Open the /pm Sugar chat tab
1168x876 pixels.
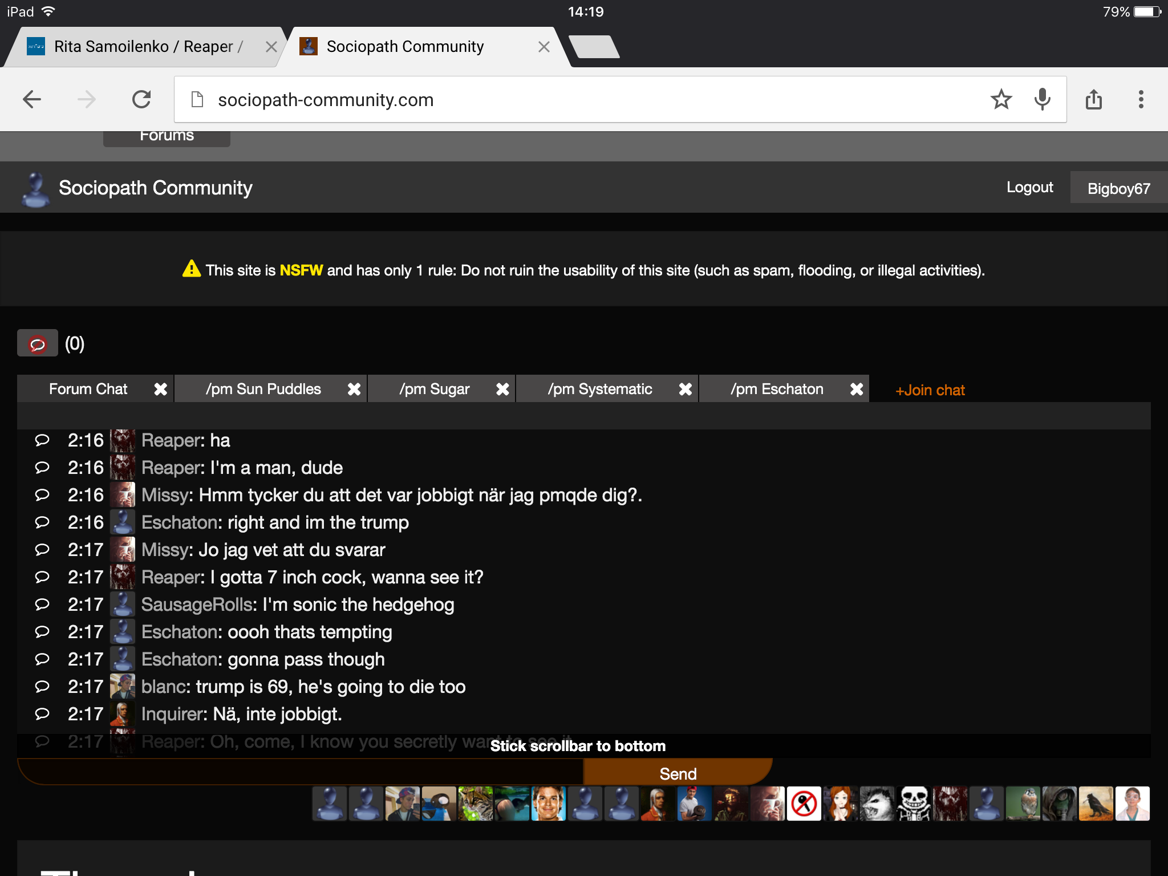point(435,389)
